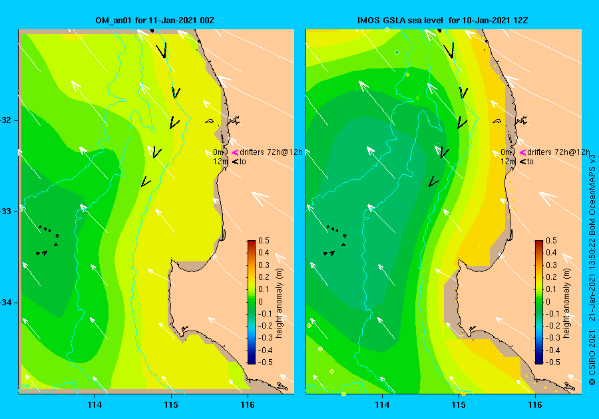Click the '0m' legend label on left map
This screenshot has height=419, width=599.
point(218,152)
